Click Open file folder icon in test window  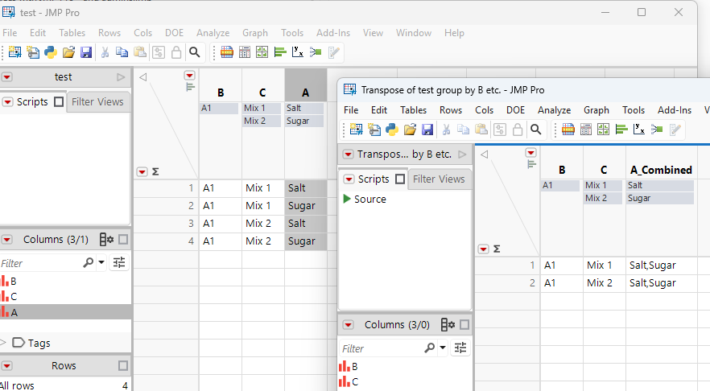tap(68, 52)
